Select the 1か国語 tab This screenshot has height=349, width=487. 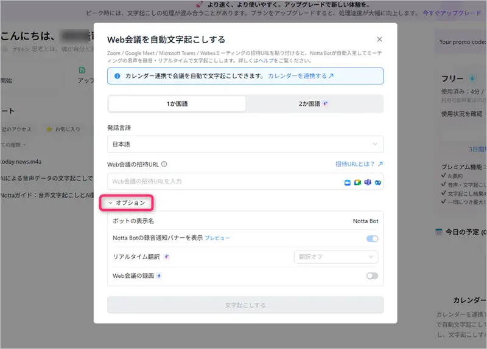click(177, 103)
